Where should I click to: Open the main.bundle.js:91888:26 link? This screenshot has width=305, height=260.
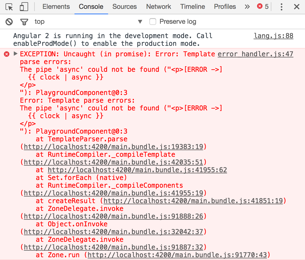113,216
